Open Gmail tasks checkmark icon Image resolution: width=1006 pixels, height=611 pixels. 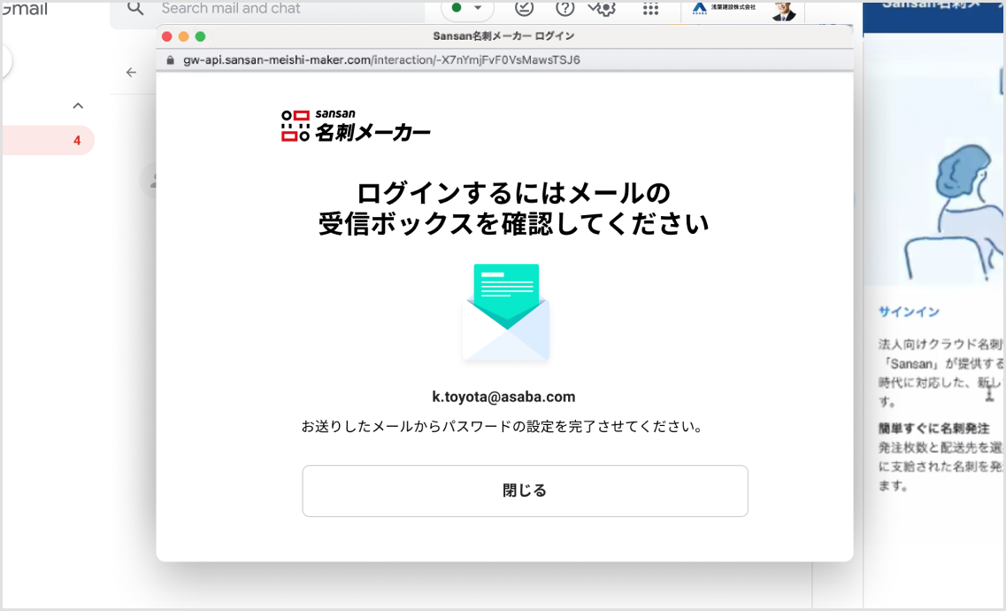coord(524,8)
